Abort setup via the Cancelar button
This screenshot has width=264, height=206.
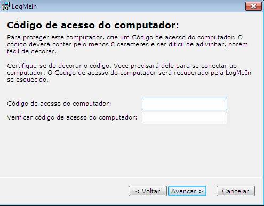(236, 191)
